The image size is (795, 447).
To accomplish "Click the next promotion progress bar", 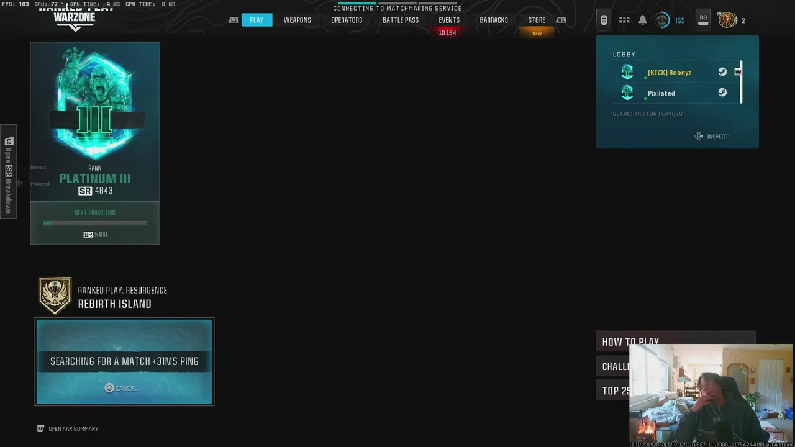I will pos(95,223).
